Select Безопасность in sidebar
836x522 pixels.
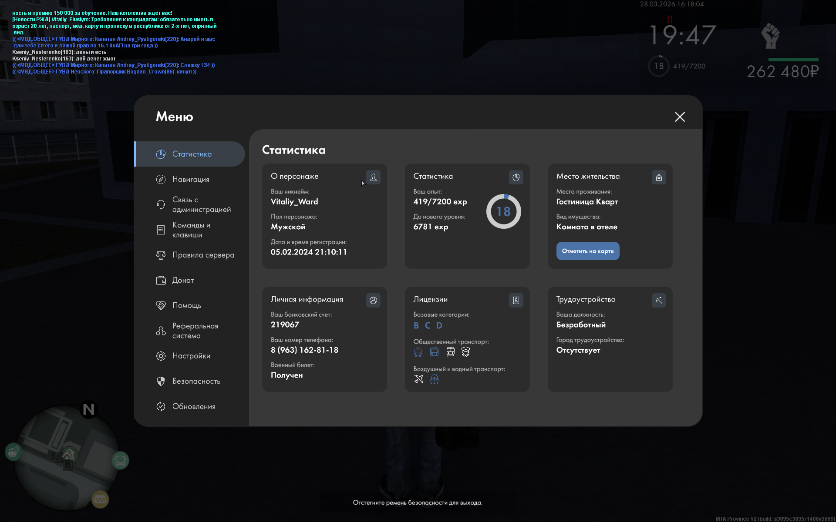click(x=196, y=381)
